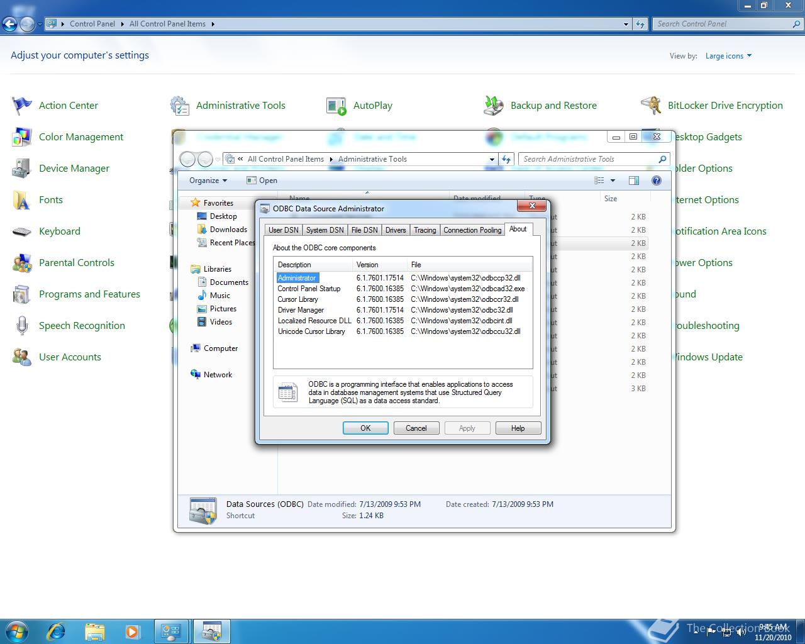Expand breadcrumb arrow after All Control Panel Items
This screenshot has height=644, width=805.
coord(213,24)
